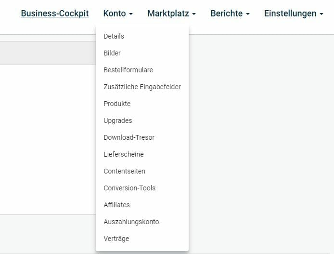This screenshot has height=254, width=334.
Task: Navigate to Affiliates menu entry
Action: [116, 205]
